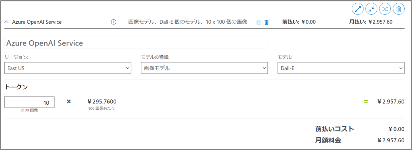This screenshot has height=150, width=412.
Task: Click the collapse all estimates icon
Action: click(x=371, y=9)
